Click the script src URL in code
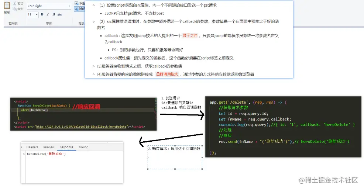The image size is (364, 190). [82, 127]
